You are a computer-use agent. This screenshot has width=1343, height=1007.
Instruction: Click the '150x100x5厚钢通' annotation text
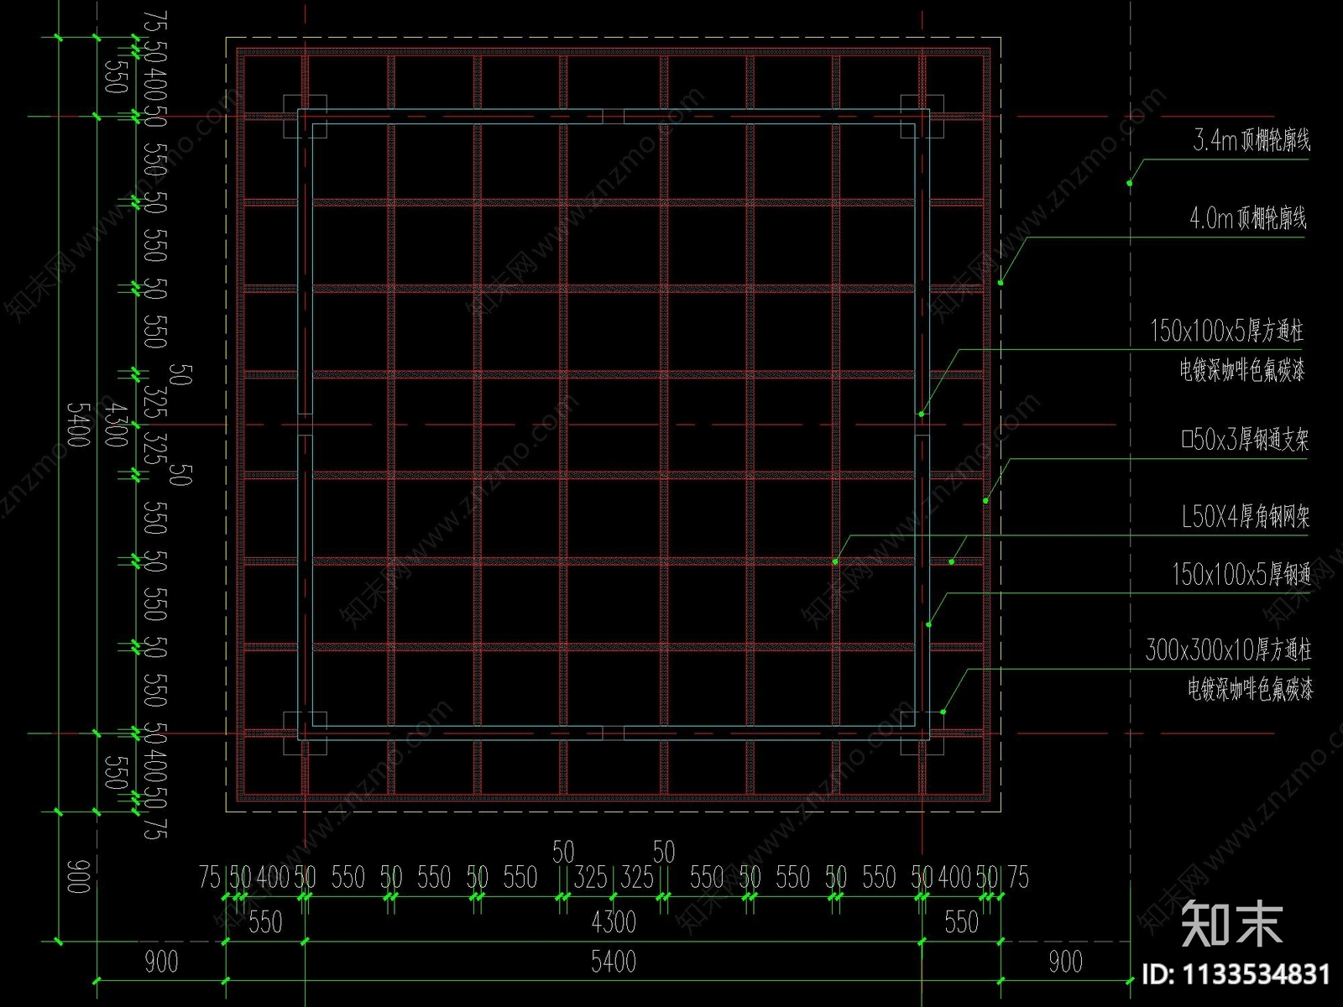(x=1241, y=574)
